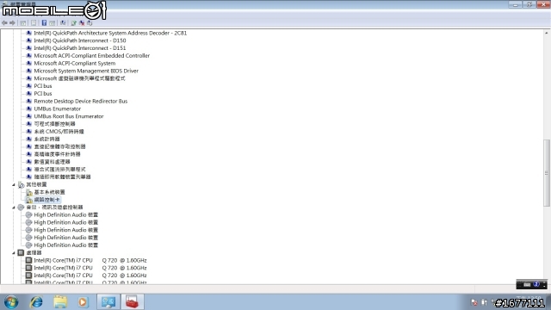This screenshot has height=310, width=551.
Task: Select the 複合式匯流排列舉程式 entry
Action: click(59, 170)
